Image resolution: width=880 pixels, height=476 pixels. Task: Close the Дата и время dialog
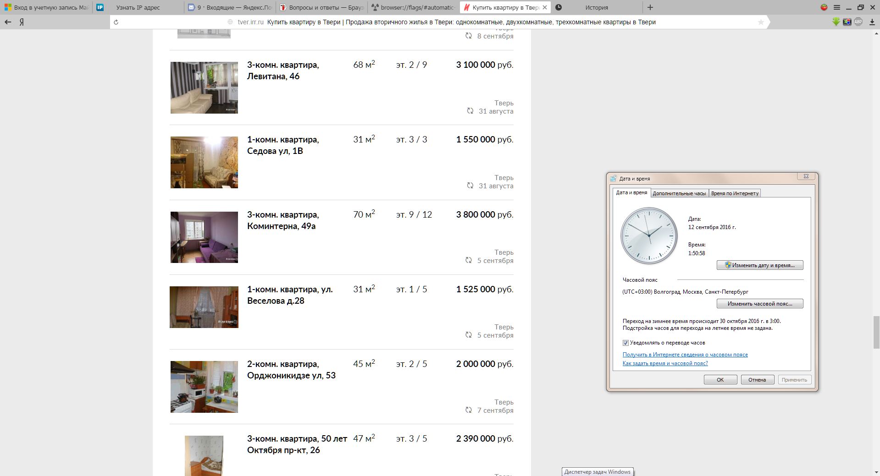[x=806, y=176]
